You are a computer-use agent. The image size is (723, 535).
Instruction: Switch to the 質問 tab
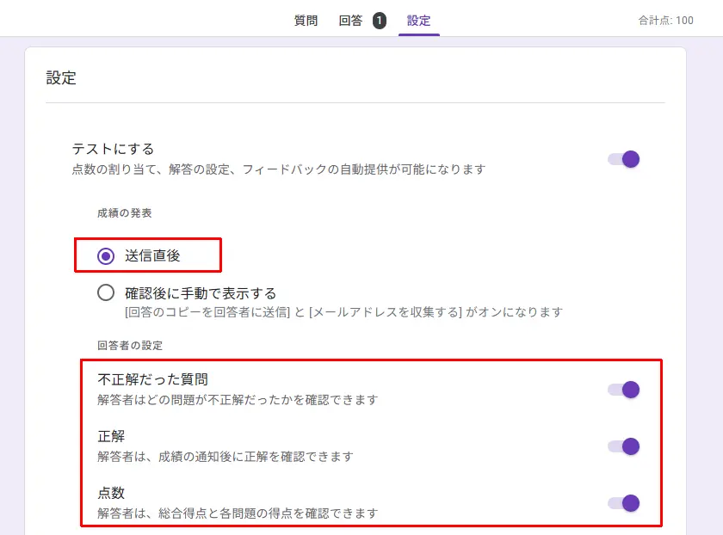pos(306,21)
